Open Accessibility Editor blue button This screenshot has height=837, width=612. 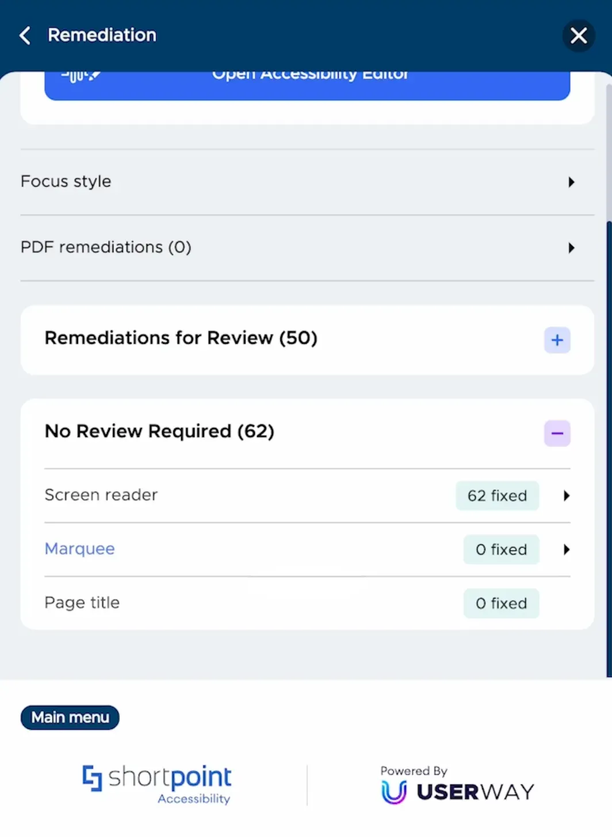(x=307, y=86)
